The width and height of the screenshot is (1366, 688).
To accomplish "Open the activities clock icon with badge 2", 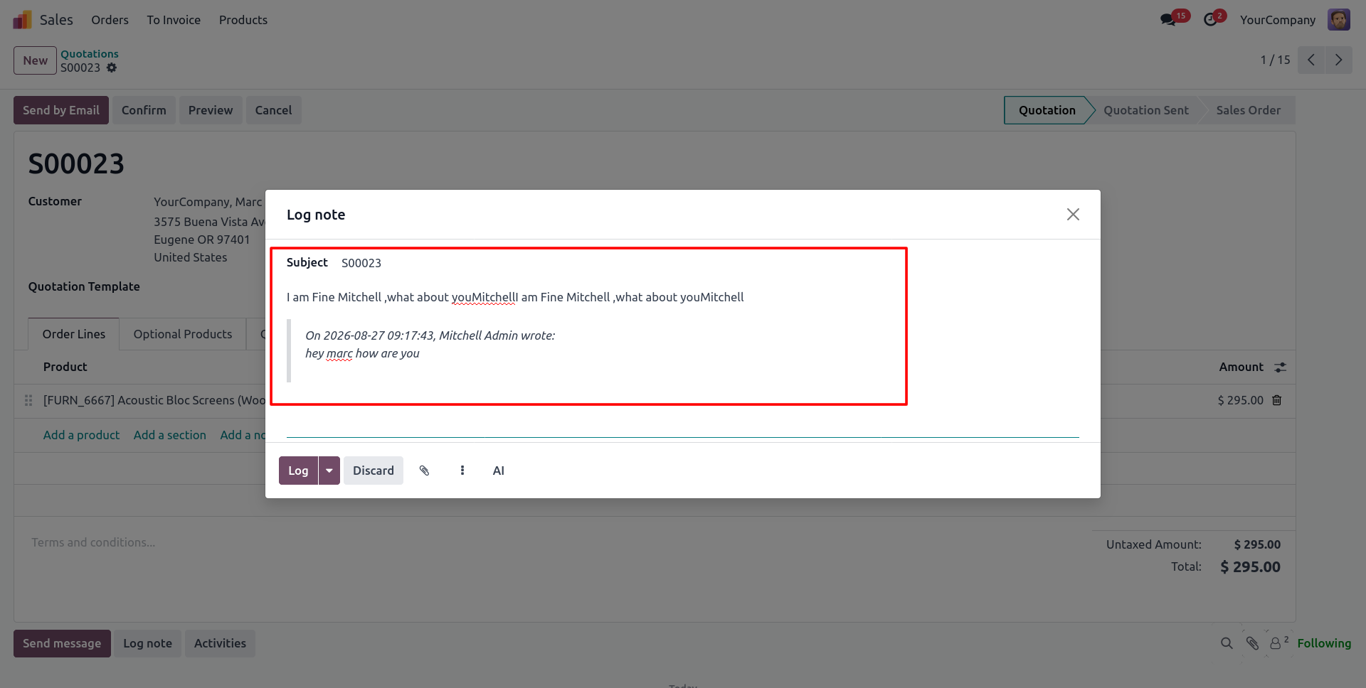I will pos(1210,20).
